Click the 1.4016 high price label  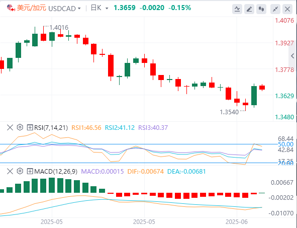click(59, 28)
